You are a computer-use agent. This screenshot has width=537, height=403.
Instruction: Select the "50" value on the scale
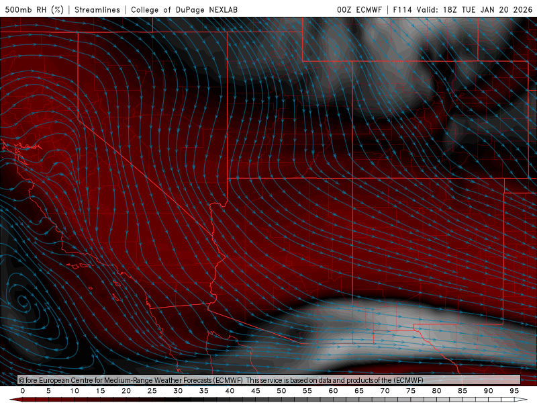(x=281, y=391)
